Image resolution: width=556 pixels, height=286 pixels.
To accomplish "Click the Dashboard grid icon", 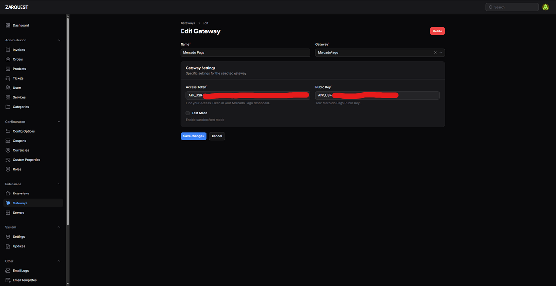I will point(8,25).
